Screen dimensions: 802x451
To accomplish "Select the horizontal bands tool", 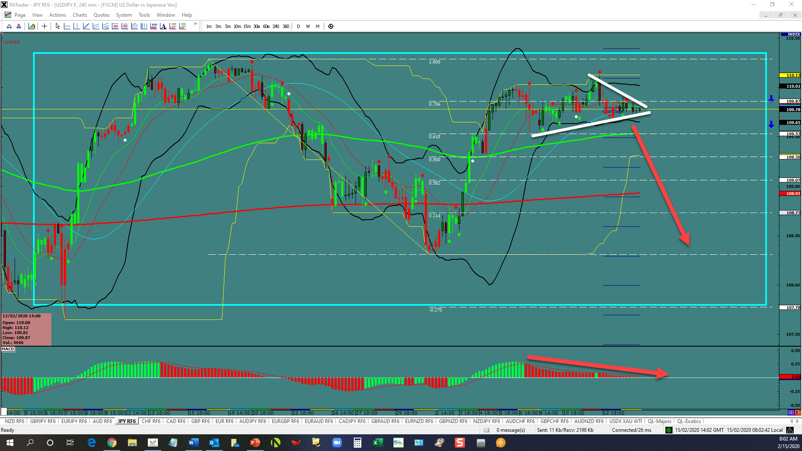I will point(153,26).
